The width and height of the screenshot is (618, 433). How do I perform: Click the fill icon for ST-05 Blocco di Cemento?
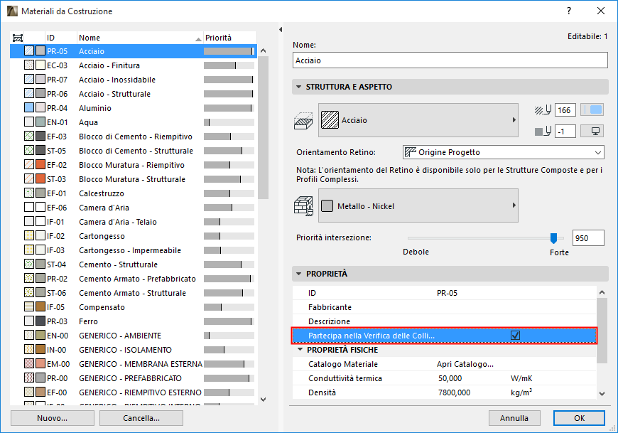(29, 150)
